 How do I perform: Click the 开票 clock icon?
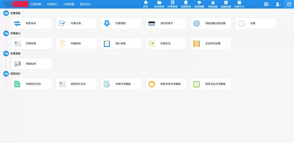click(241, 23)
